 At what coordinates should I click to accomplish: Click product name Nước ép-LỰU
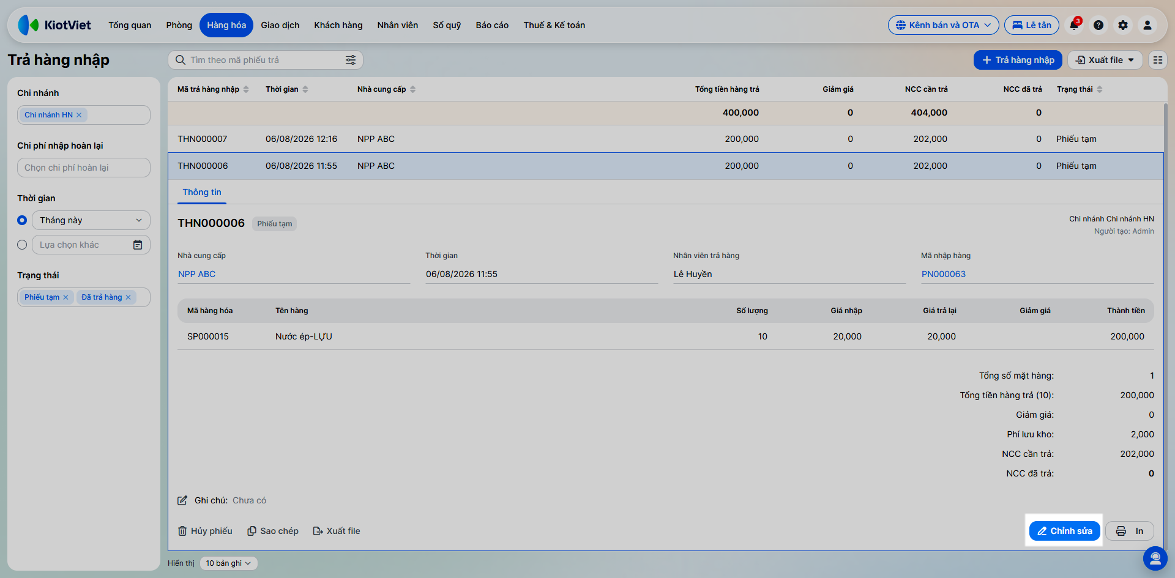[x=304, y=336]
